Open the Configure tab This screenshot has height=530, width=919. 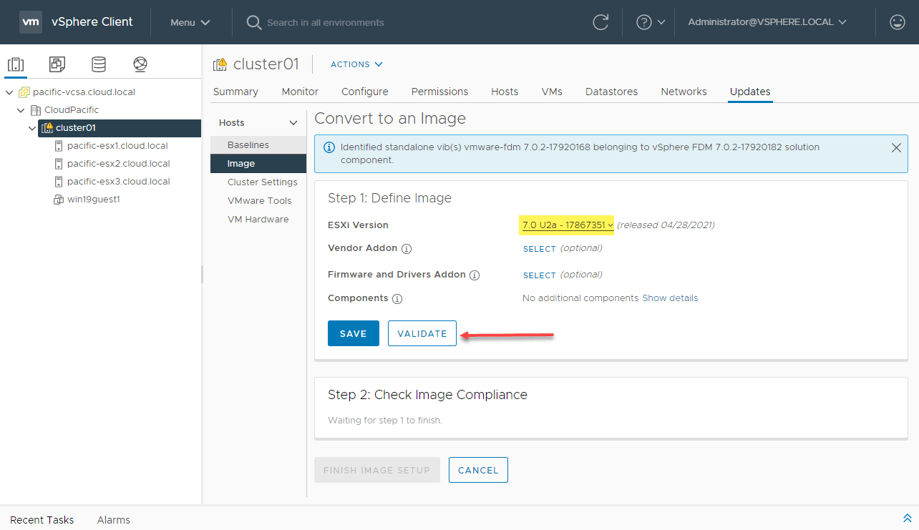364,92
